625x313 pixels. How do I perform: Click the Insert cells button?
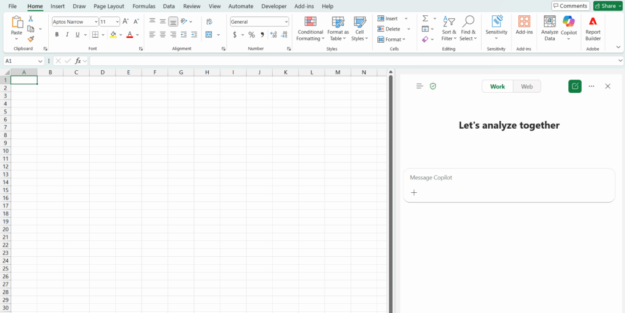(x=388, y=19)
